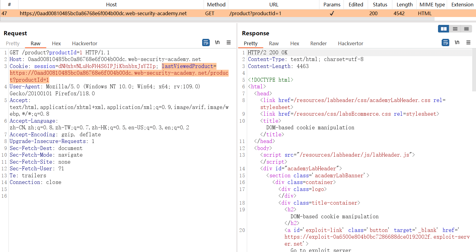Viewport: 476px width, 252px height.
Task: Click the Response heading label
Action: (255, 33)
